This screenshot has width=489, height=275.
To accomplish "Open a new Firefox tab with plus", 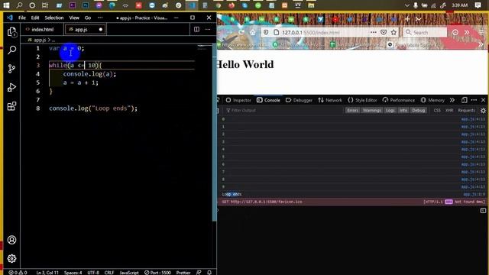I will (x=407, y=19).
